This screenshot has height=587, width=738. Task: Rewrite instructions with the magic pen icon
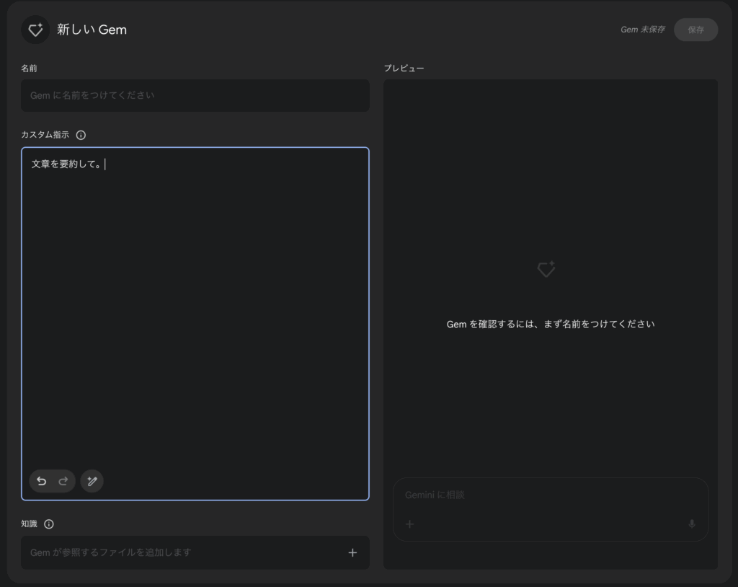92,481
